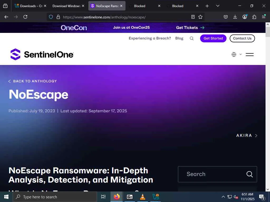Follow the Get Tickets link
270x202 pixels.
pyautogui.click(x=190, y=27)
